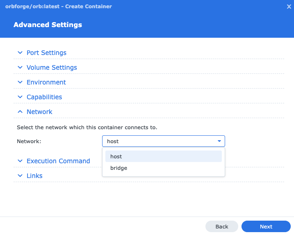
Task: Click the Network combo box text field
Action: tap(158, 141)
